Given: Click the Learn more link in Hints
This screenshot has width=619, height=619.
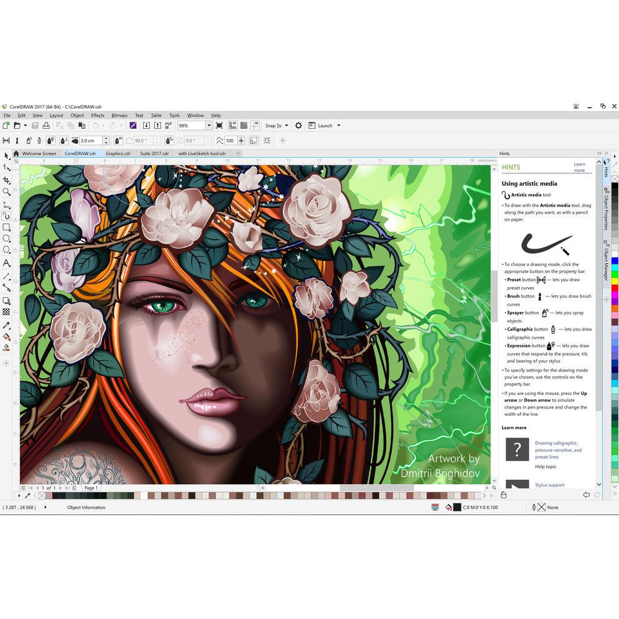Looking at the screenshot, I should [579, 167].
